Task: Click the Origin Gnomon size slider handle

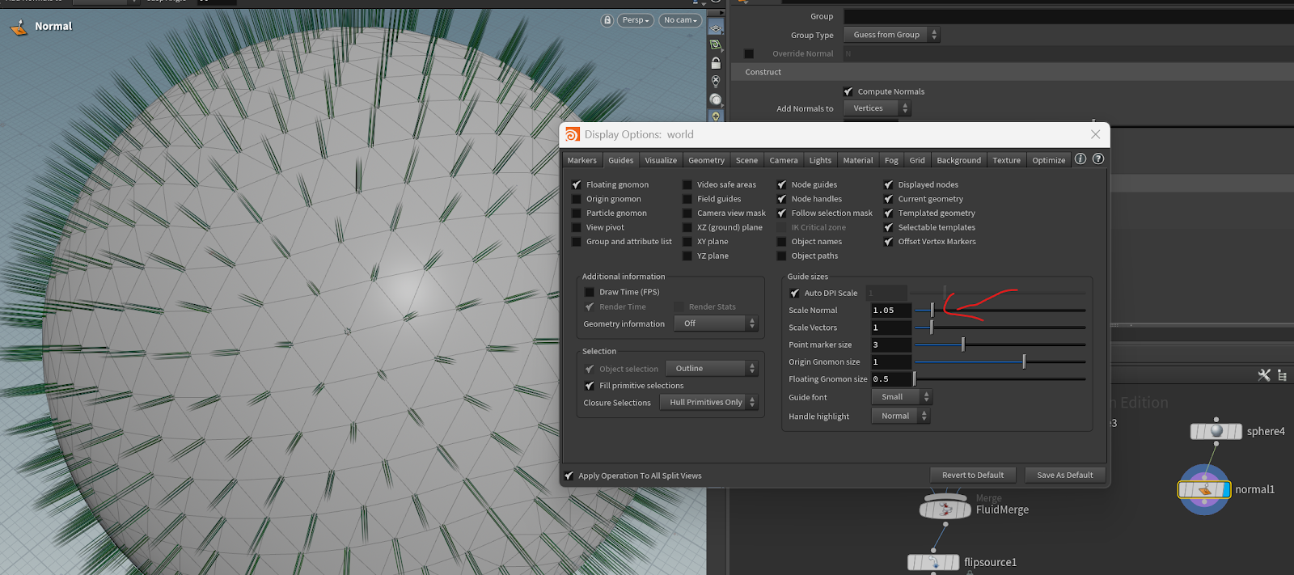Action: (x=1024, y=361)
